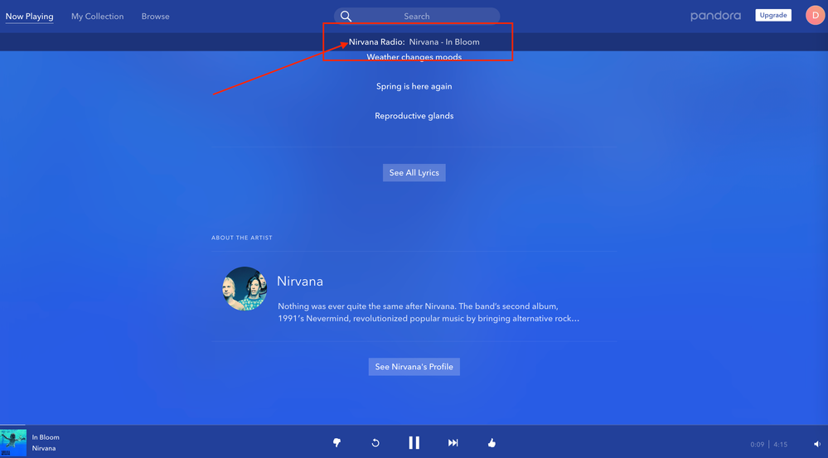This screenshot has width=828, height=458.
Task: Click the Pandora logo
Action: point(715,16)
